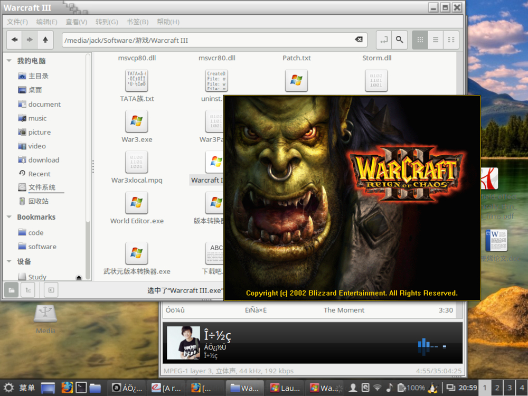Open volume music note tray icon
Viewport: 528px width, 396px height.
coord(389,388)
